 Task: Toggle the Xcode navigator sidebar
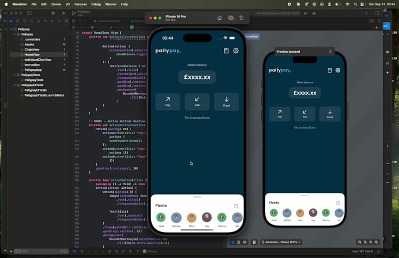pos(29,13)
